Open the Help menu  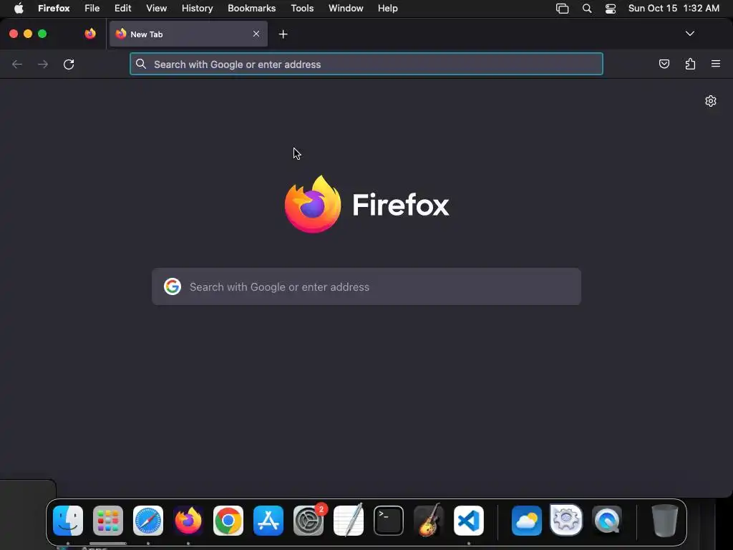388,9
